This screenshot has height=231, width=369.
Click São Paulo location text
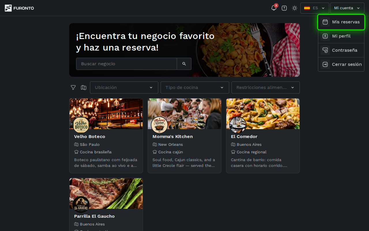pos(90,144)
